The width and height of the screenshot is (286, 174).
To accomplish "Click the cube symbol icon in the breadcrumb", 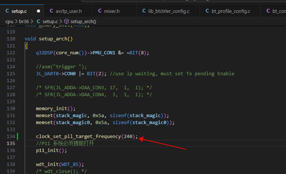I will (x=67, y=21).
